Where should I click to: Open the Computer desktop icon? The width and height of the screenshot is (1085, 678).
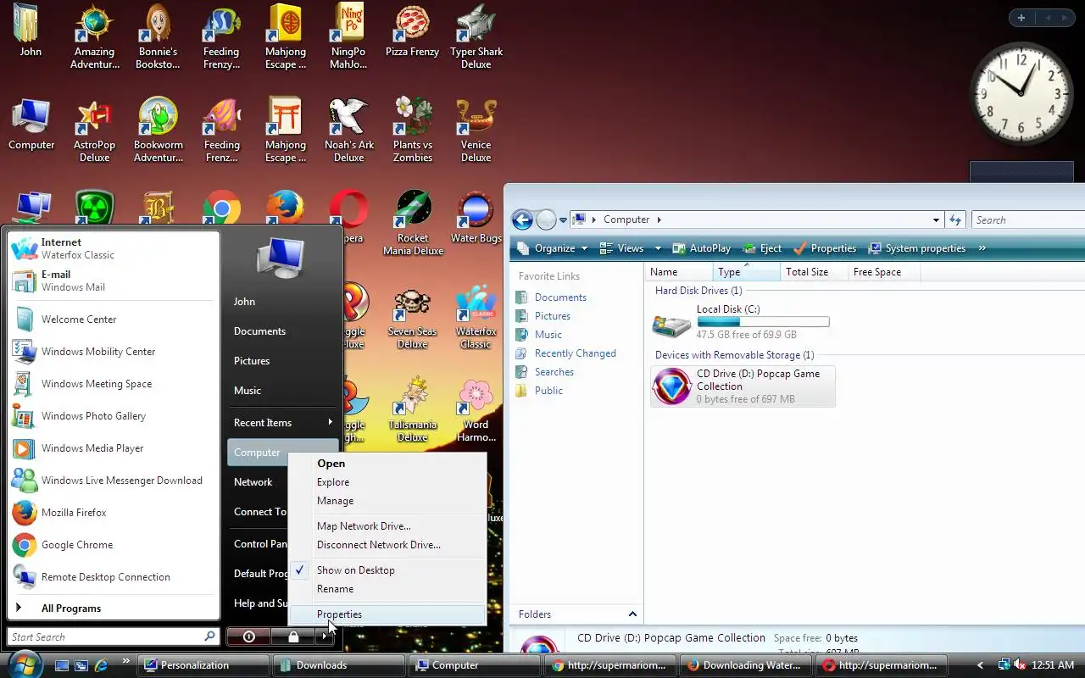coord(31,125)
